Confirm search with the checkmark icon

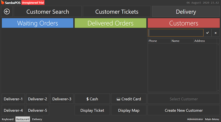click(x=208, y=33)
